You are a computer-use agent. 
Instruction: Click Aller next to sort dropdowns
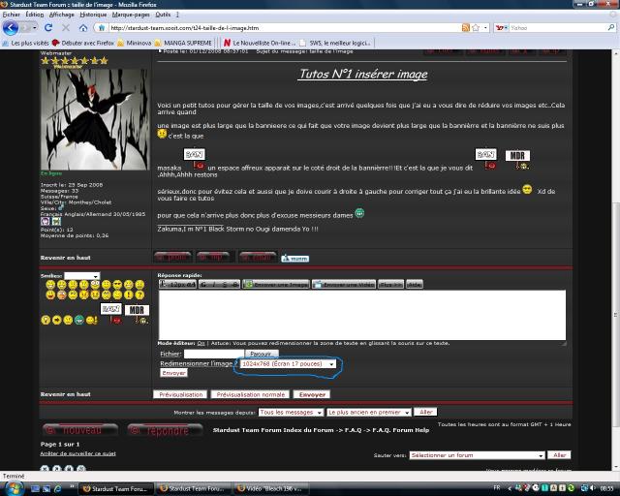425,412
